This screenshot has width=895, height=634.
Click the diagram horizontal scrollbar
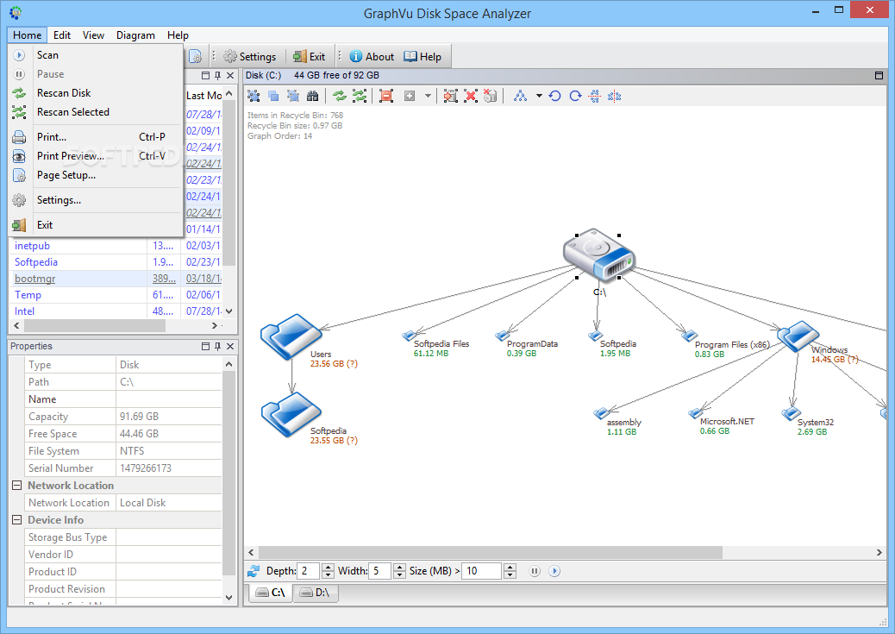pyautogui.click(x=490, y=552)
